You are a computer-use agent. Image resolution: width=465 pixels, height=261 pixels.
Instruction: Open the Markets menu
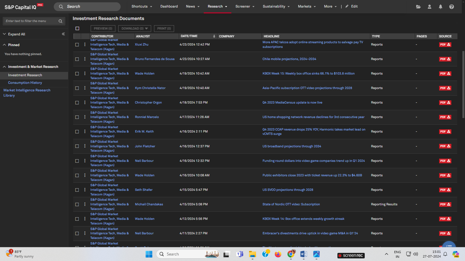tap(307, 6)
